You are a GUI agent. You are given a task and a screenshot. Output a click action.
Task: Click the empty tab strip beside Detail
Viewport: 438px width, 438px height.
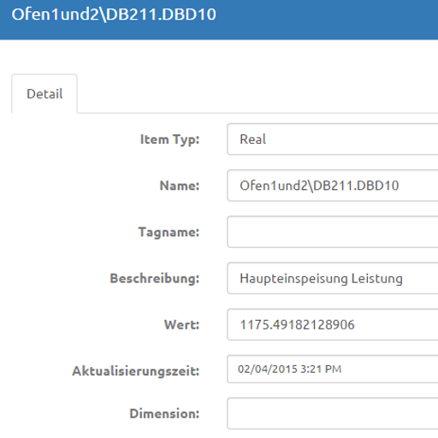pyautogui.click(x=257, y=94)
